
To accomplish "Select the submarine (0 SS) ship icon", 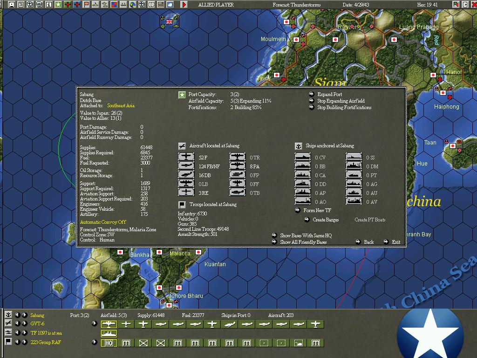I will tap(354, 157).
